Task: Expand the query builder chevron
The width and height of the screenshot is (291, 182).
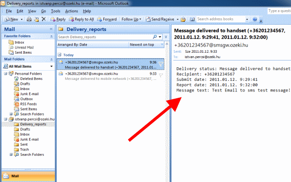Action: click(166, 37)
